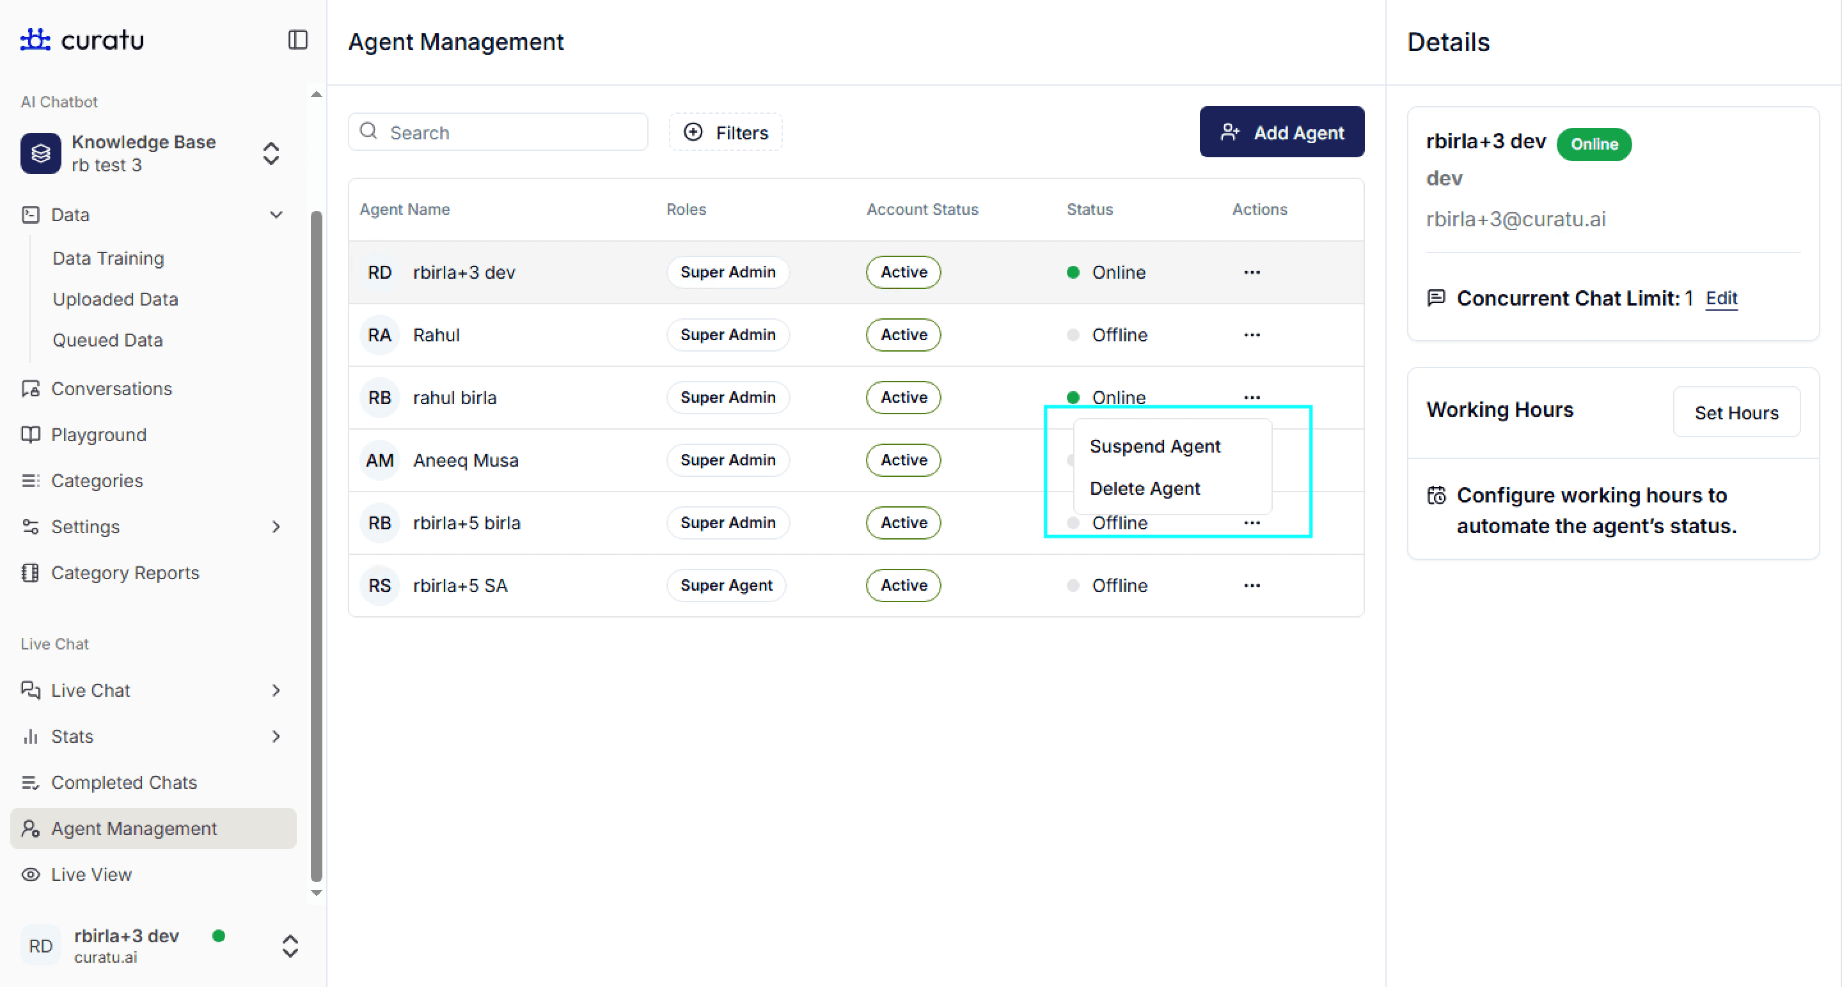Open actions menu for Rahul
Image resolution: width=1842 pixels, height=987 pixels.
click(1252, 334)
